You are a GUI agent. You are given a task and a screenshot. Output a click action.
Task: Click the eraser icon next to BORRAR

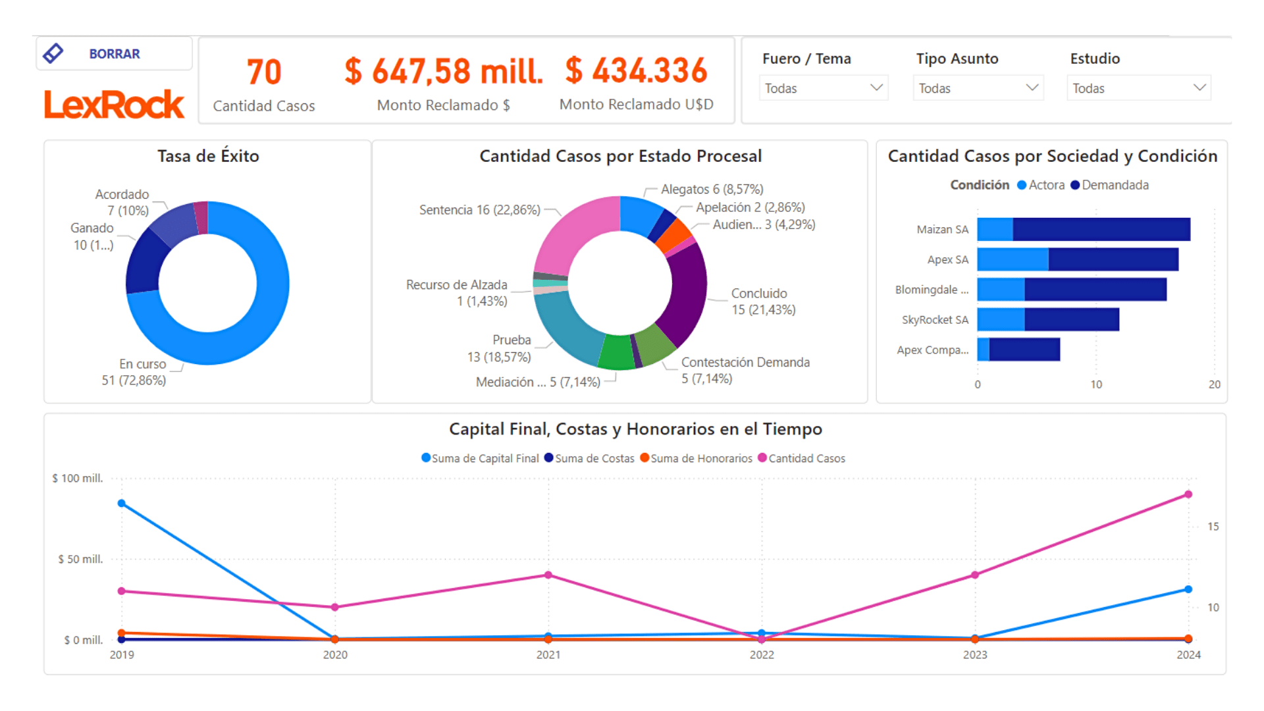pos(53,53)
